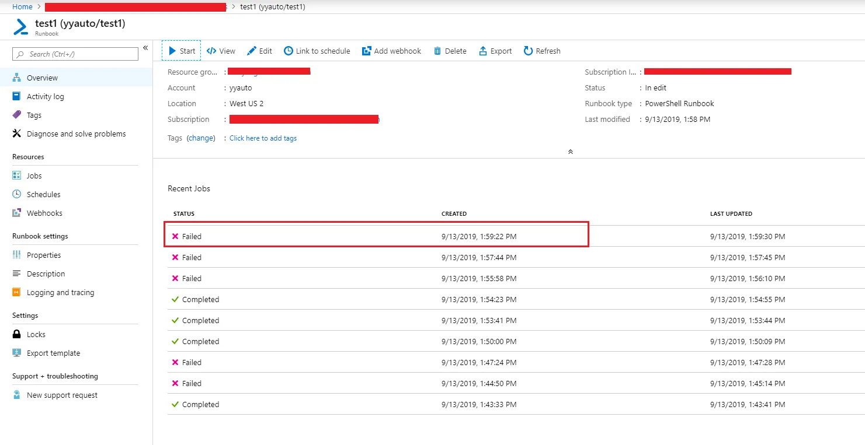The image size is (865, 445).
Task: Click the 'Click here to add tags' link
Action: coord(263,138)
